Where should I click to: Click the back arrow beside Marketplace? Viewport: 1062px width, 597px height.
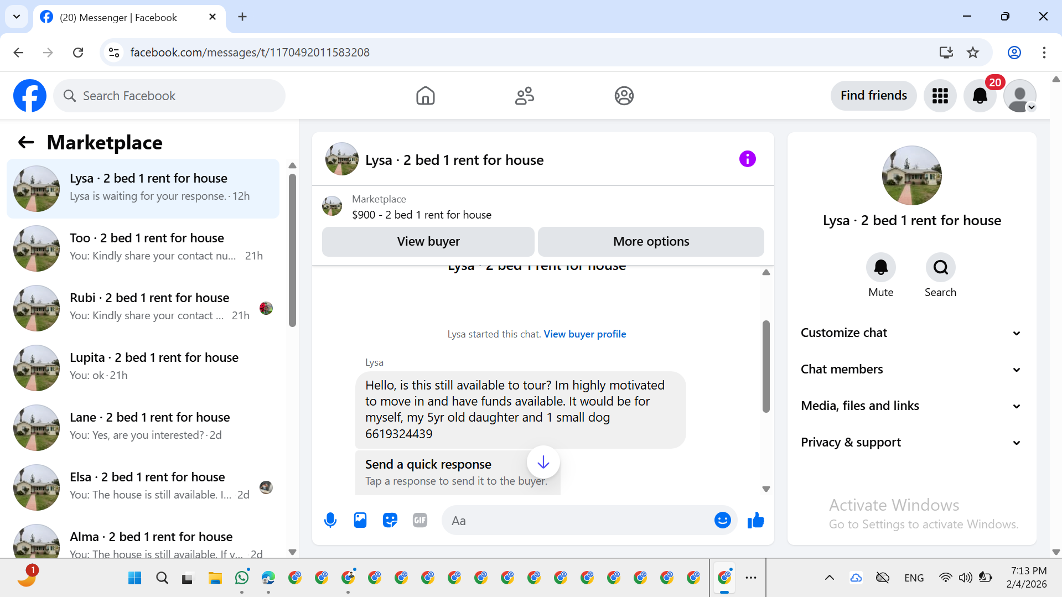[26, 143]
